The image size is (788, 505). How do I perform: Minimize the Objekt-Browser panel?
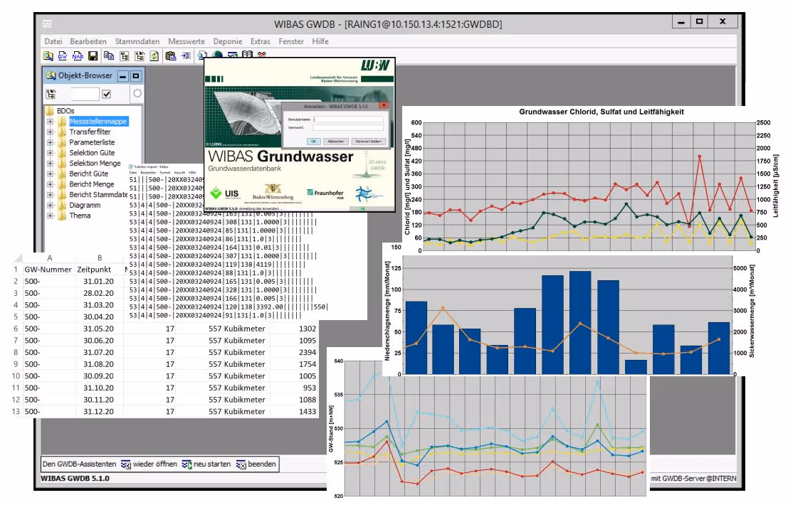122,76
